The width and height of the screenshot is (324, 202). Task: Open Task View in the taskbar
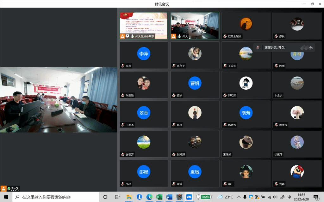click(x=117, y=197)
